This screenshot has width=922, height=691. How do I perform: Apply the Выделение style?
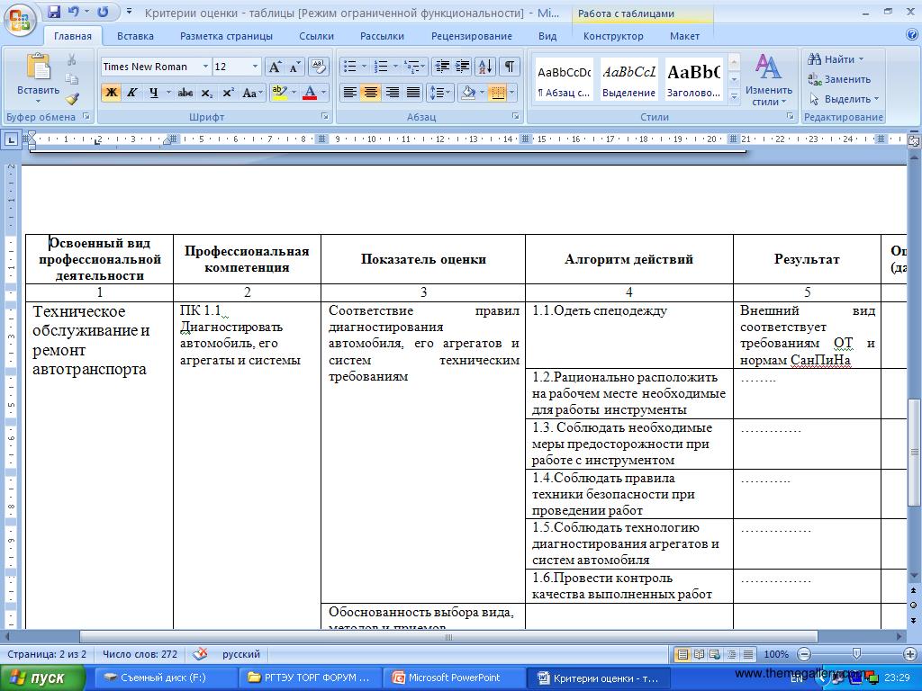pos(628,80)
